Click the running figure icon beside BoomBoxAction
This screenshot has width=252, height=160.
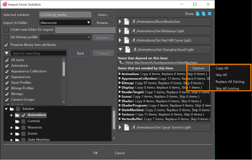click(x=133, y=22)
